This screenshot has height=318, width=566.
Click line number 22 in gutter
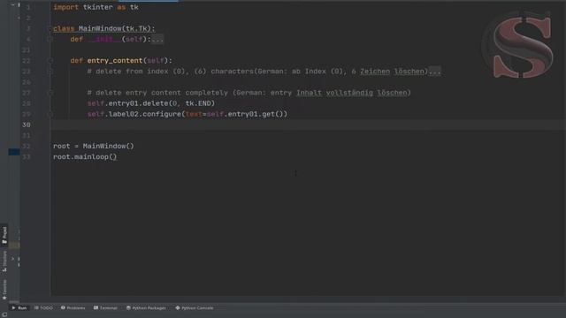[x=27, y=61]
